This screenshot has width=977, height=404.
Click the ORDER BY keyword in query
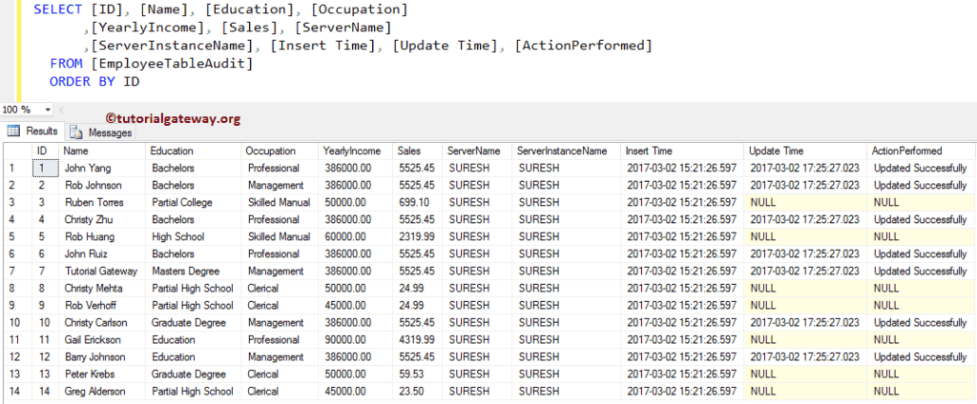click(82, 82)
